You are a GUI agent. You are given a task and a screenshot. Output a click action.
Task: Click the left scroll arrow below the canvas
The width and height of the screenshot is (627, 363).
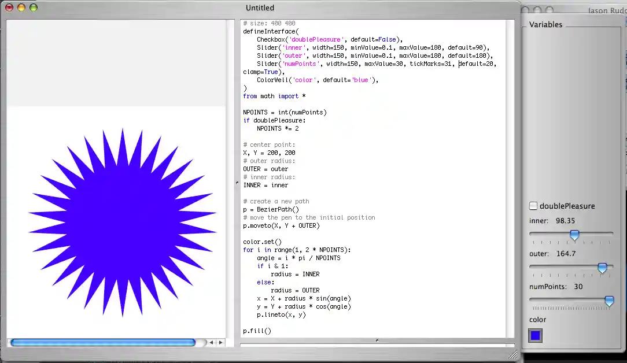(211, 342)
